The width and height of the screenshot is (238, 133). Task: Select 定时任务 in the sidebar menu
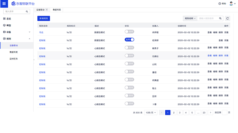coord(14,59)
